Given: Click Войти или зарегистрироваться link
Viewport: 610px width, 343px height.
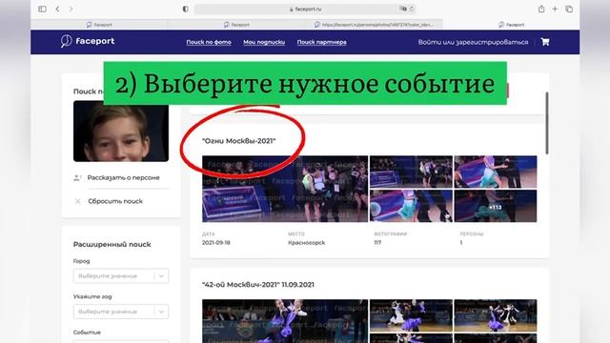Looking at the screenshot, I should pyautogui.click(x=473, y=42).
